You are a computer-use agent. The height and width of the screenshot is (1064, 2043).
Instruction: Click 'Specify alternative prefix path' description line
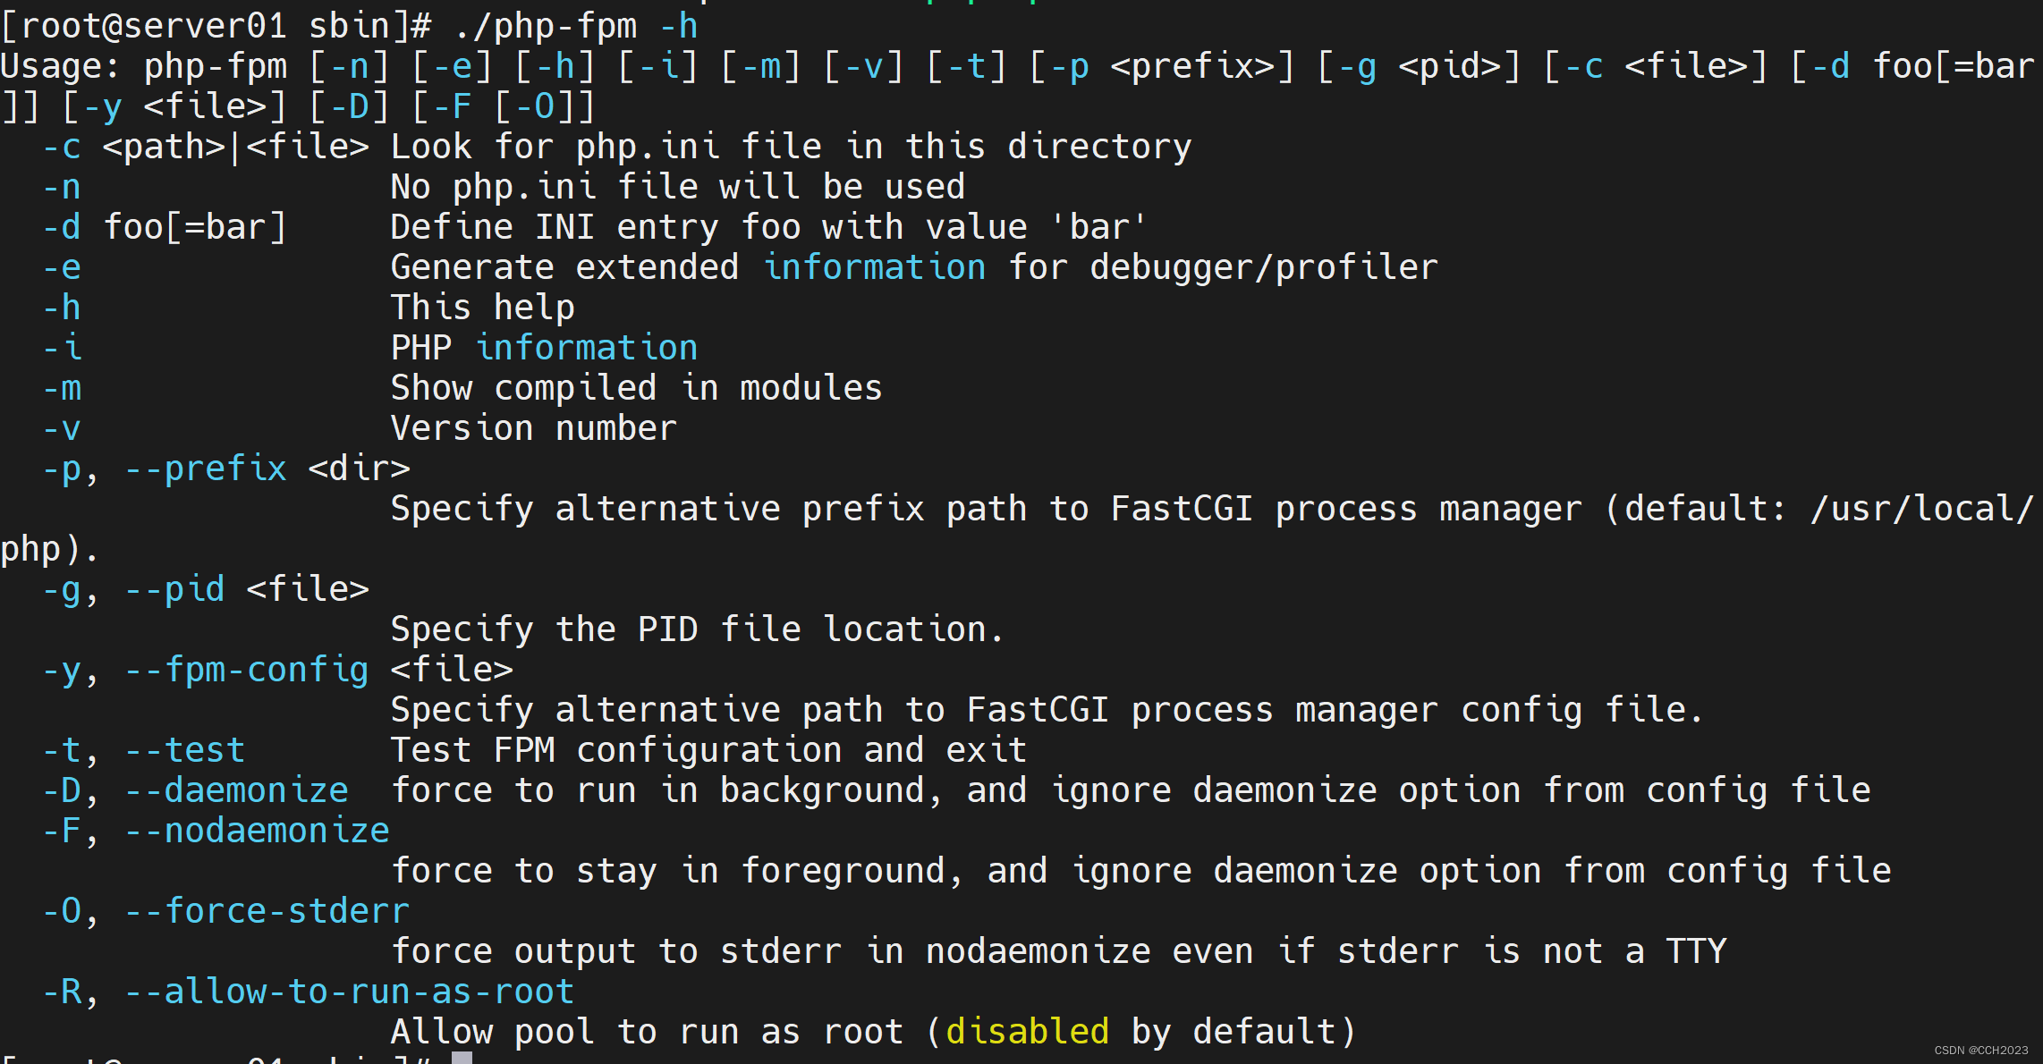click(x=1213, y=509)
